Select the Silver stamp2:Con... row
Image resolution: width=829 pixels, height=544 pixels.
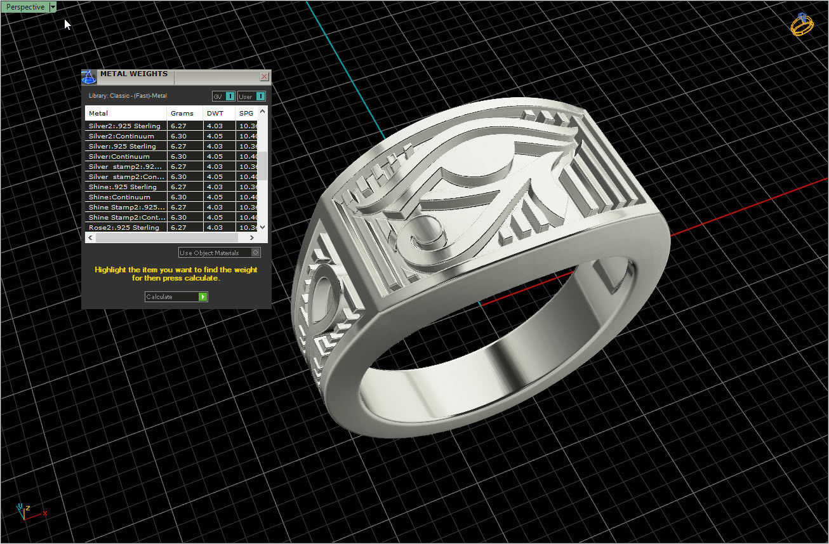tap(172, 176)
